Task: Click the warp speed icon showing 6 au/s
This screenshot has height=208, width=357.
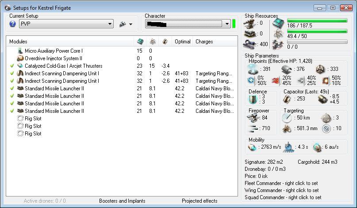Action: click(317, 147)
